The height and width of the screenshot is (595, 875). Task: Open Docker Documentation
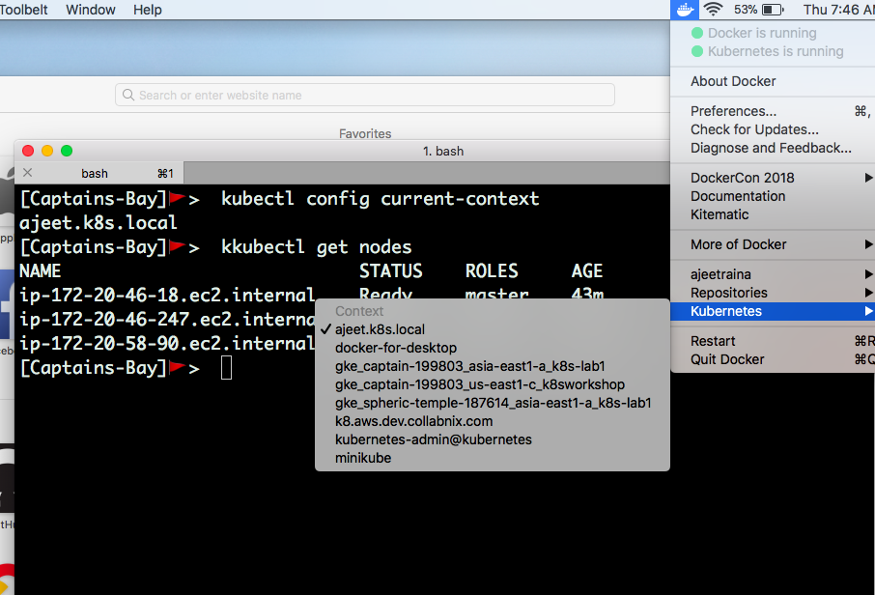coord(773,196)
